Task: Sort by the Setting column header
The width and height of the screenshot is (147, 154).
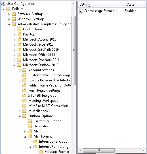Action: (x=97, y=5)
